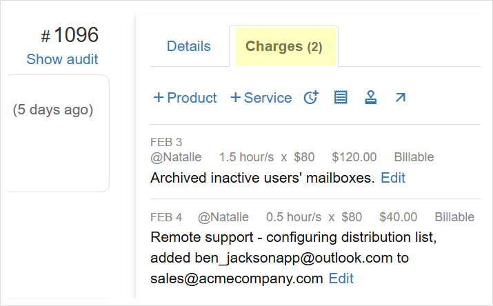Screen dimensions: 493x306
Task: Click the Archived inactive users' mailboxes description
Action: pos(263,178)
